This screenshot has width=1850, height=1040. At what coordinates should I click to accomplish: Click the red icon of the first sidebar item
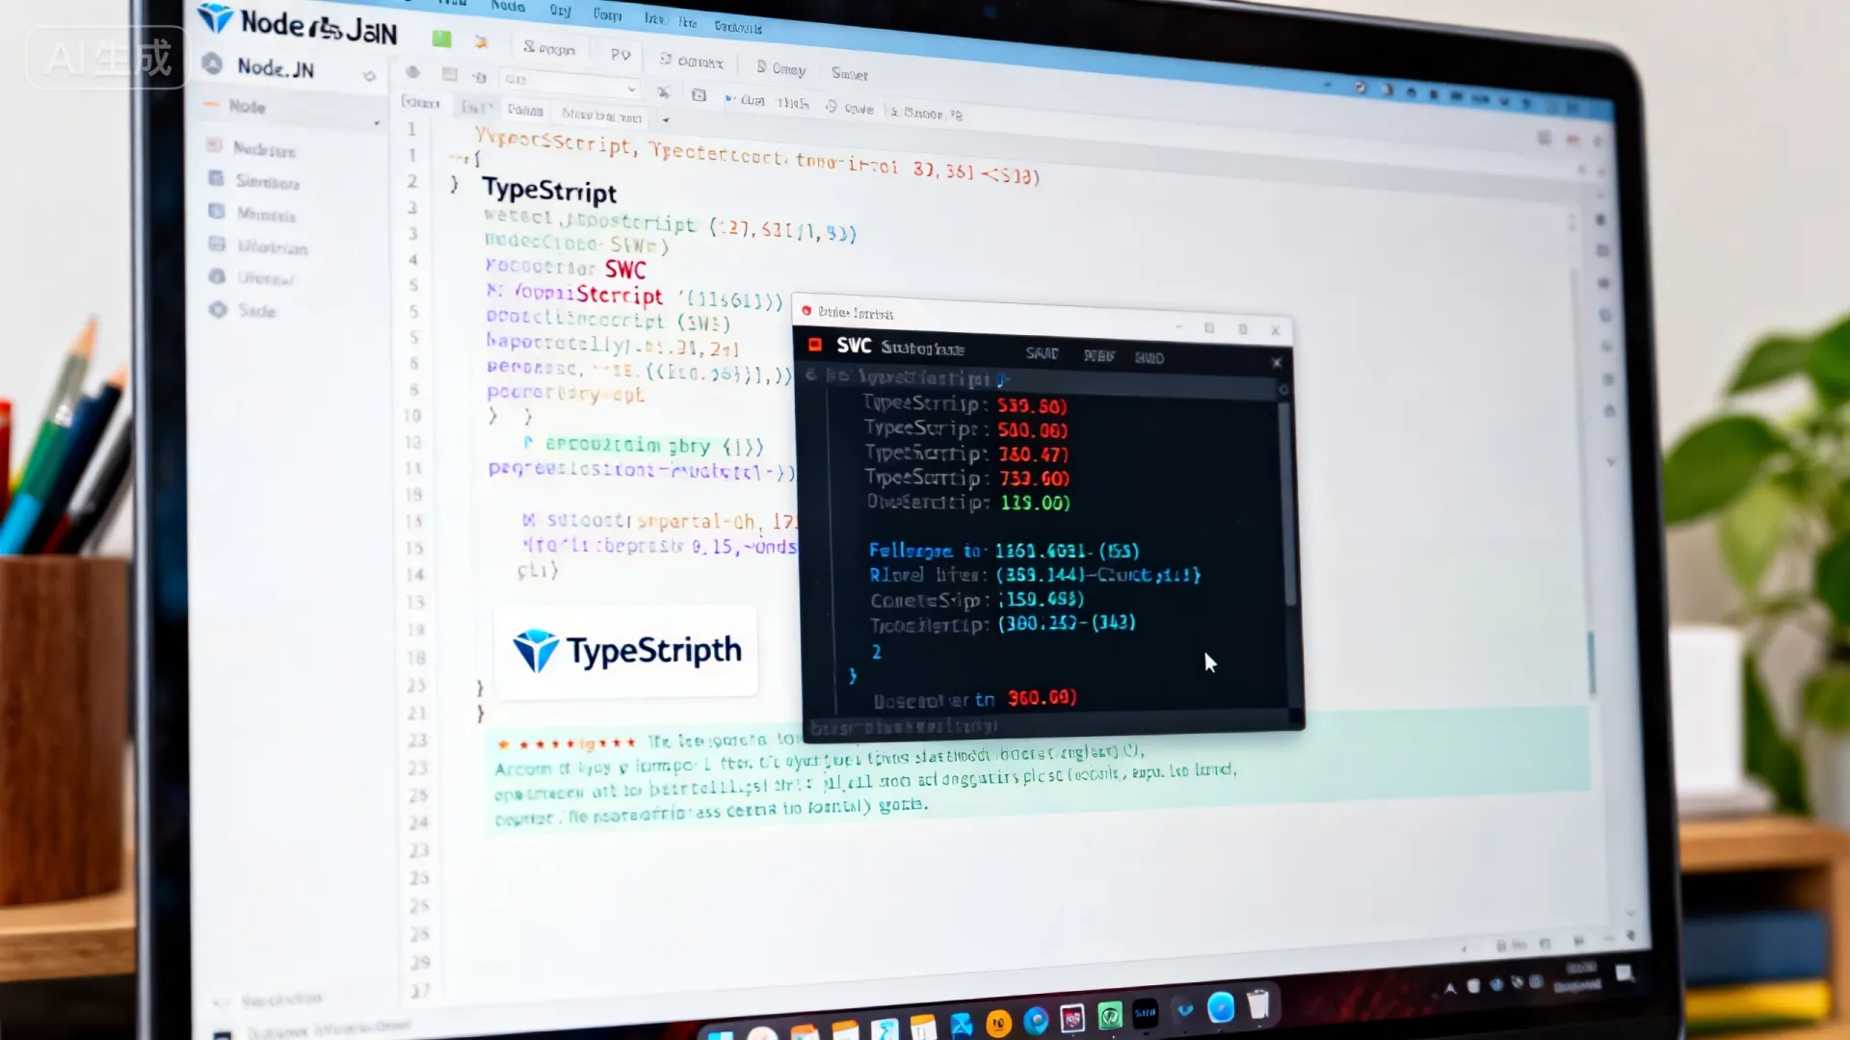pyautogui.click(x=214, y=145)
